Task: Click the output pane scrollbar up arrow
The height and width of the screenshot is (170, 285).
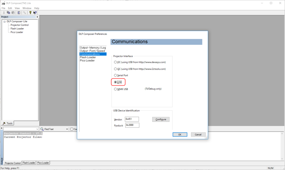Action: pos(282,134)
